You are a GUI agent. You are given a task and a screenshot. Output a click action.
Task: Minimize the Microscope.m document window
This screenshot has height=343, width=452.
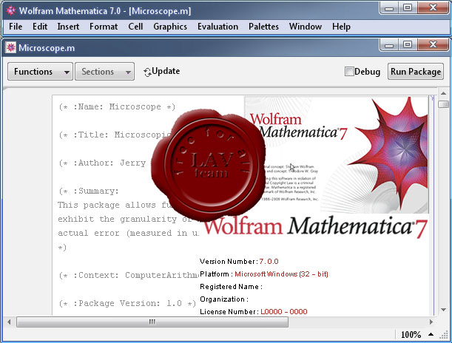[x=389, y=45]
